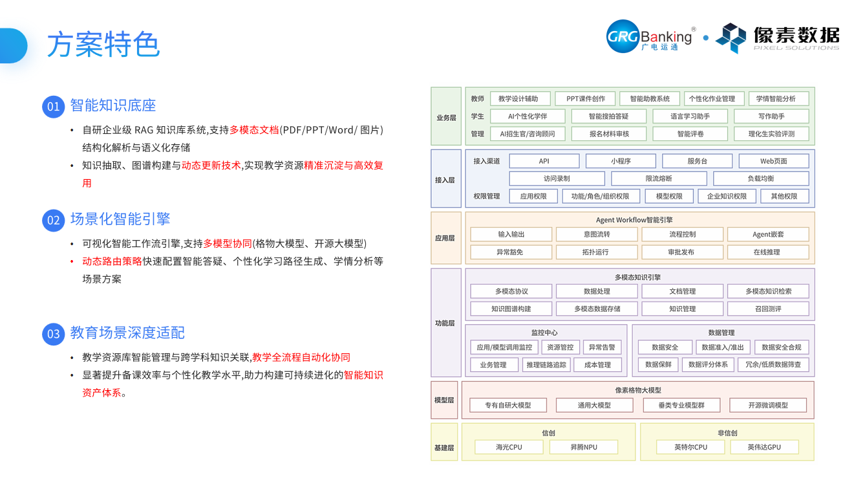Screen dimensions: 854x480
Task: Click the blue semicircle beside the title
Action: [12, 45]
